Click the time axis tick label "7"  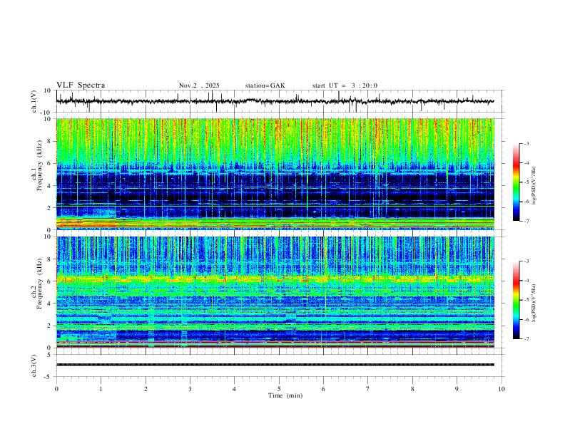point(368,389)
